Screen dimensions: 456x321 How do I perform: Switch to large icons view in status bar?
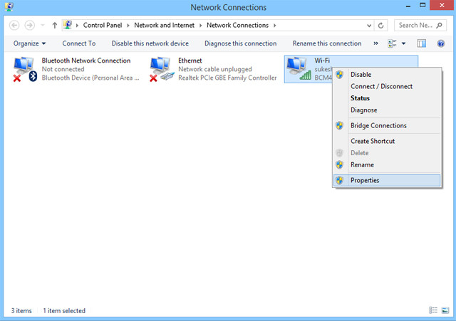(x=445, y=310)
